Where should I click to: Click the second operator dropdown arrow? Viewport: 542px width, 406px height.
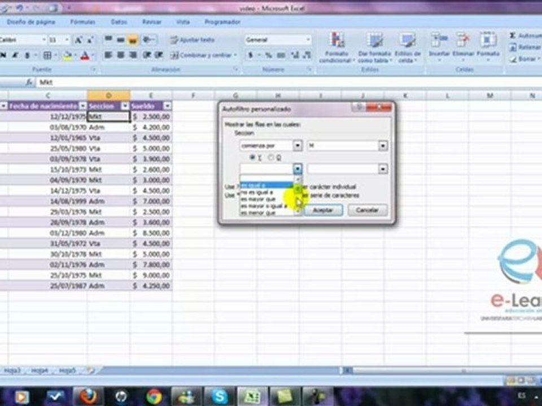pyautogui.click(x=298, y=169)
